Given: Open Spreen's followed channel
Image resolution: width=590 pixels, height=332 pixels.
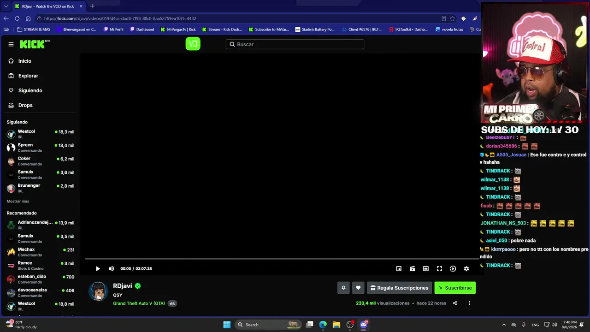Looking at the screenshot, I should pos(40,148).
